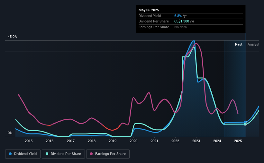Toggle the Dividend Yield legend button
Image resolution: width=264 pixels, height=163 pixels.
pos(23,154)
